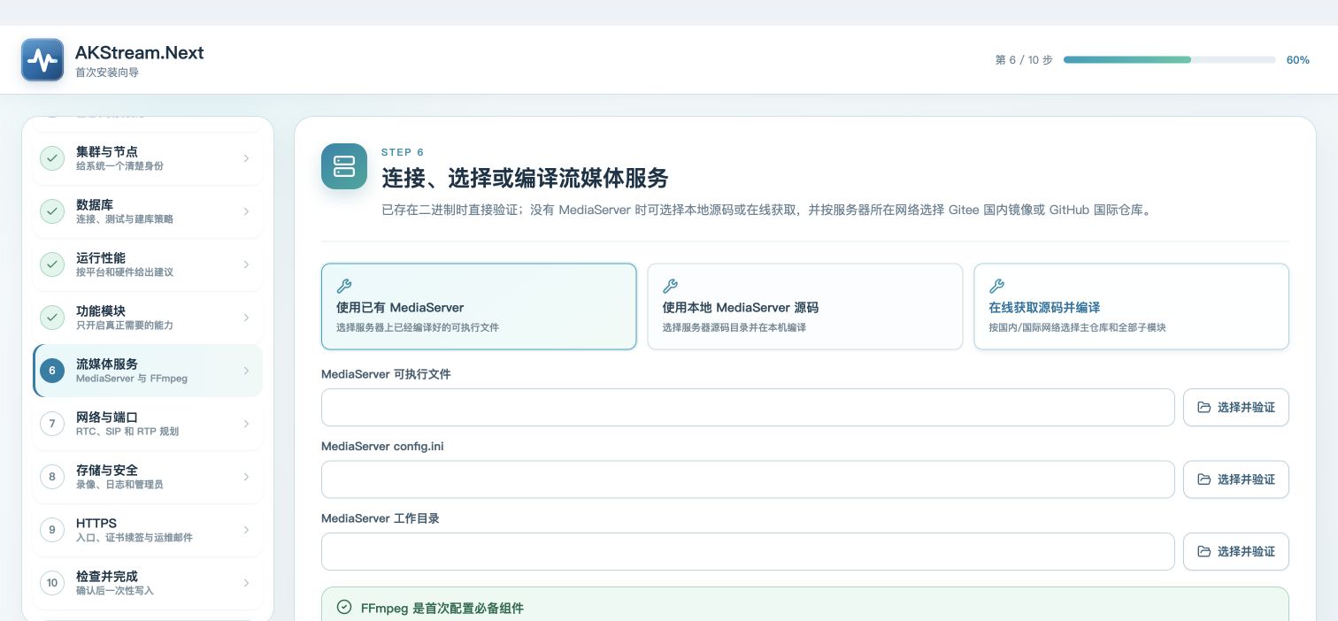Click the Step 6 server stack icon
Image resolution: width=1338 pixels, height=621 pixels.
tap(344, 166)
